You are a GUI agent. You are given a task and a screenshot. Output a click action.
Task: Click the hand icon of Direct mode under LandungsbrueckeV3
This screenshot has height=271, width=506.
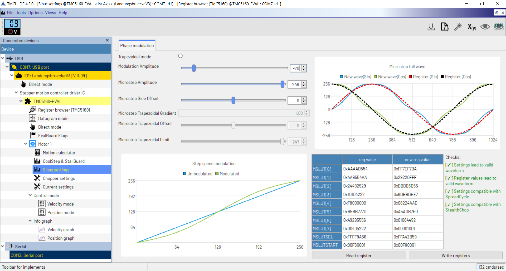[x=23, y=84]
